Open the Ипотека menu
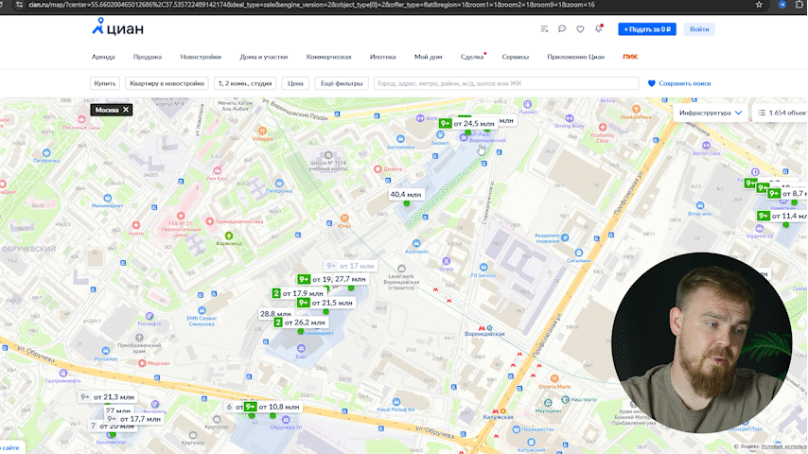 click(x=383, y=57)
